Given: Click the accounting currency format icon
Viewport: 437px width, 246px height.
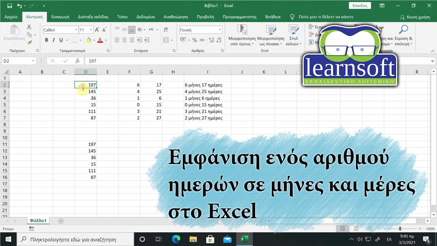Looking at the screenshot, I should coord(183,40).
